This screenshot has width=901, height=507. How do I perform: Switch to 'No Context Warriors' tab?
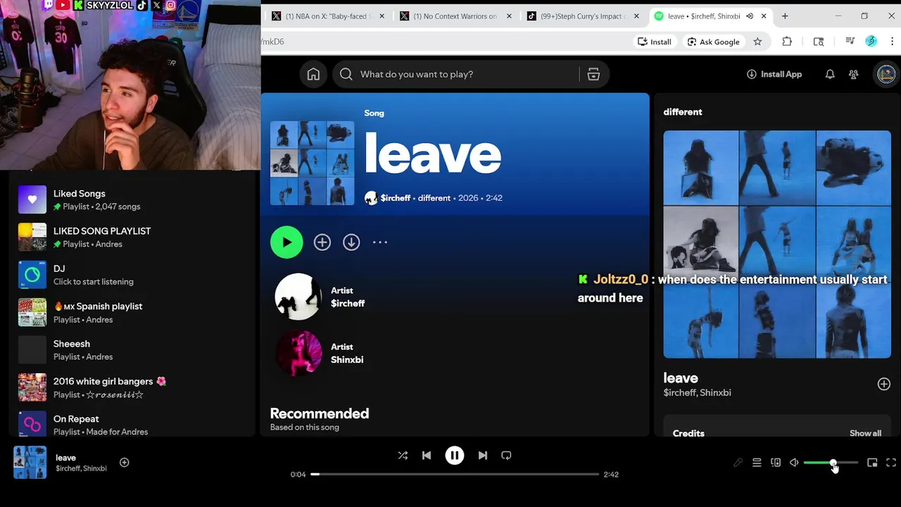coord(455,16)
